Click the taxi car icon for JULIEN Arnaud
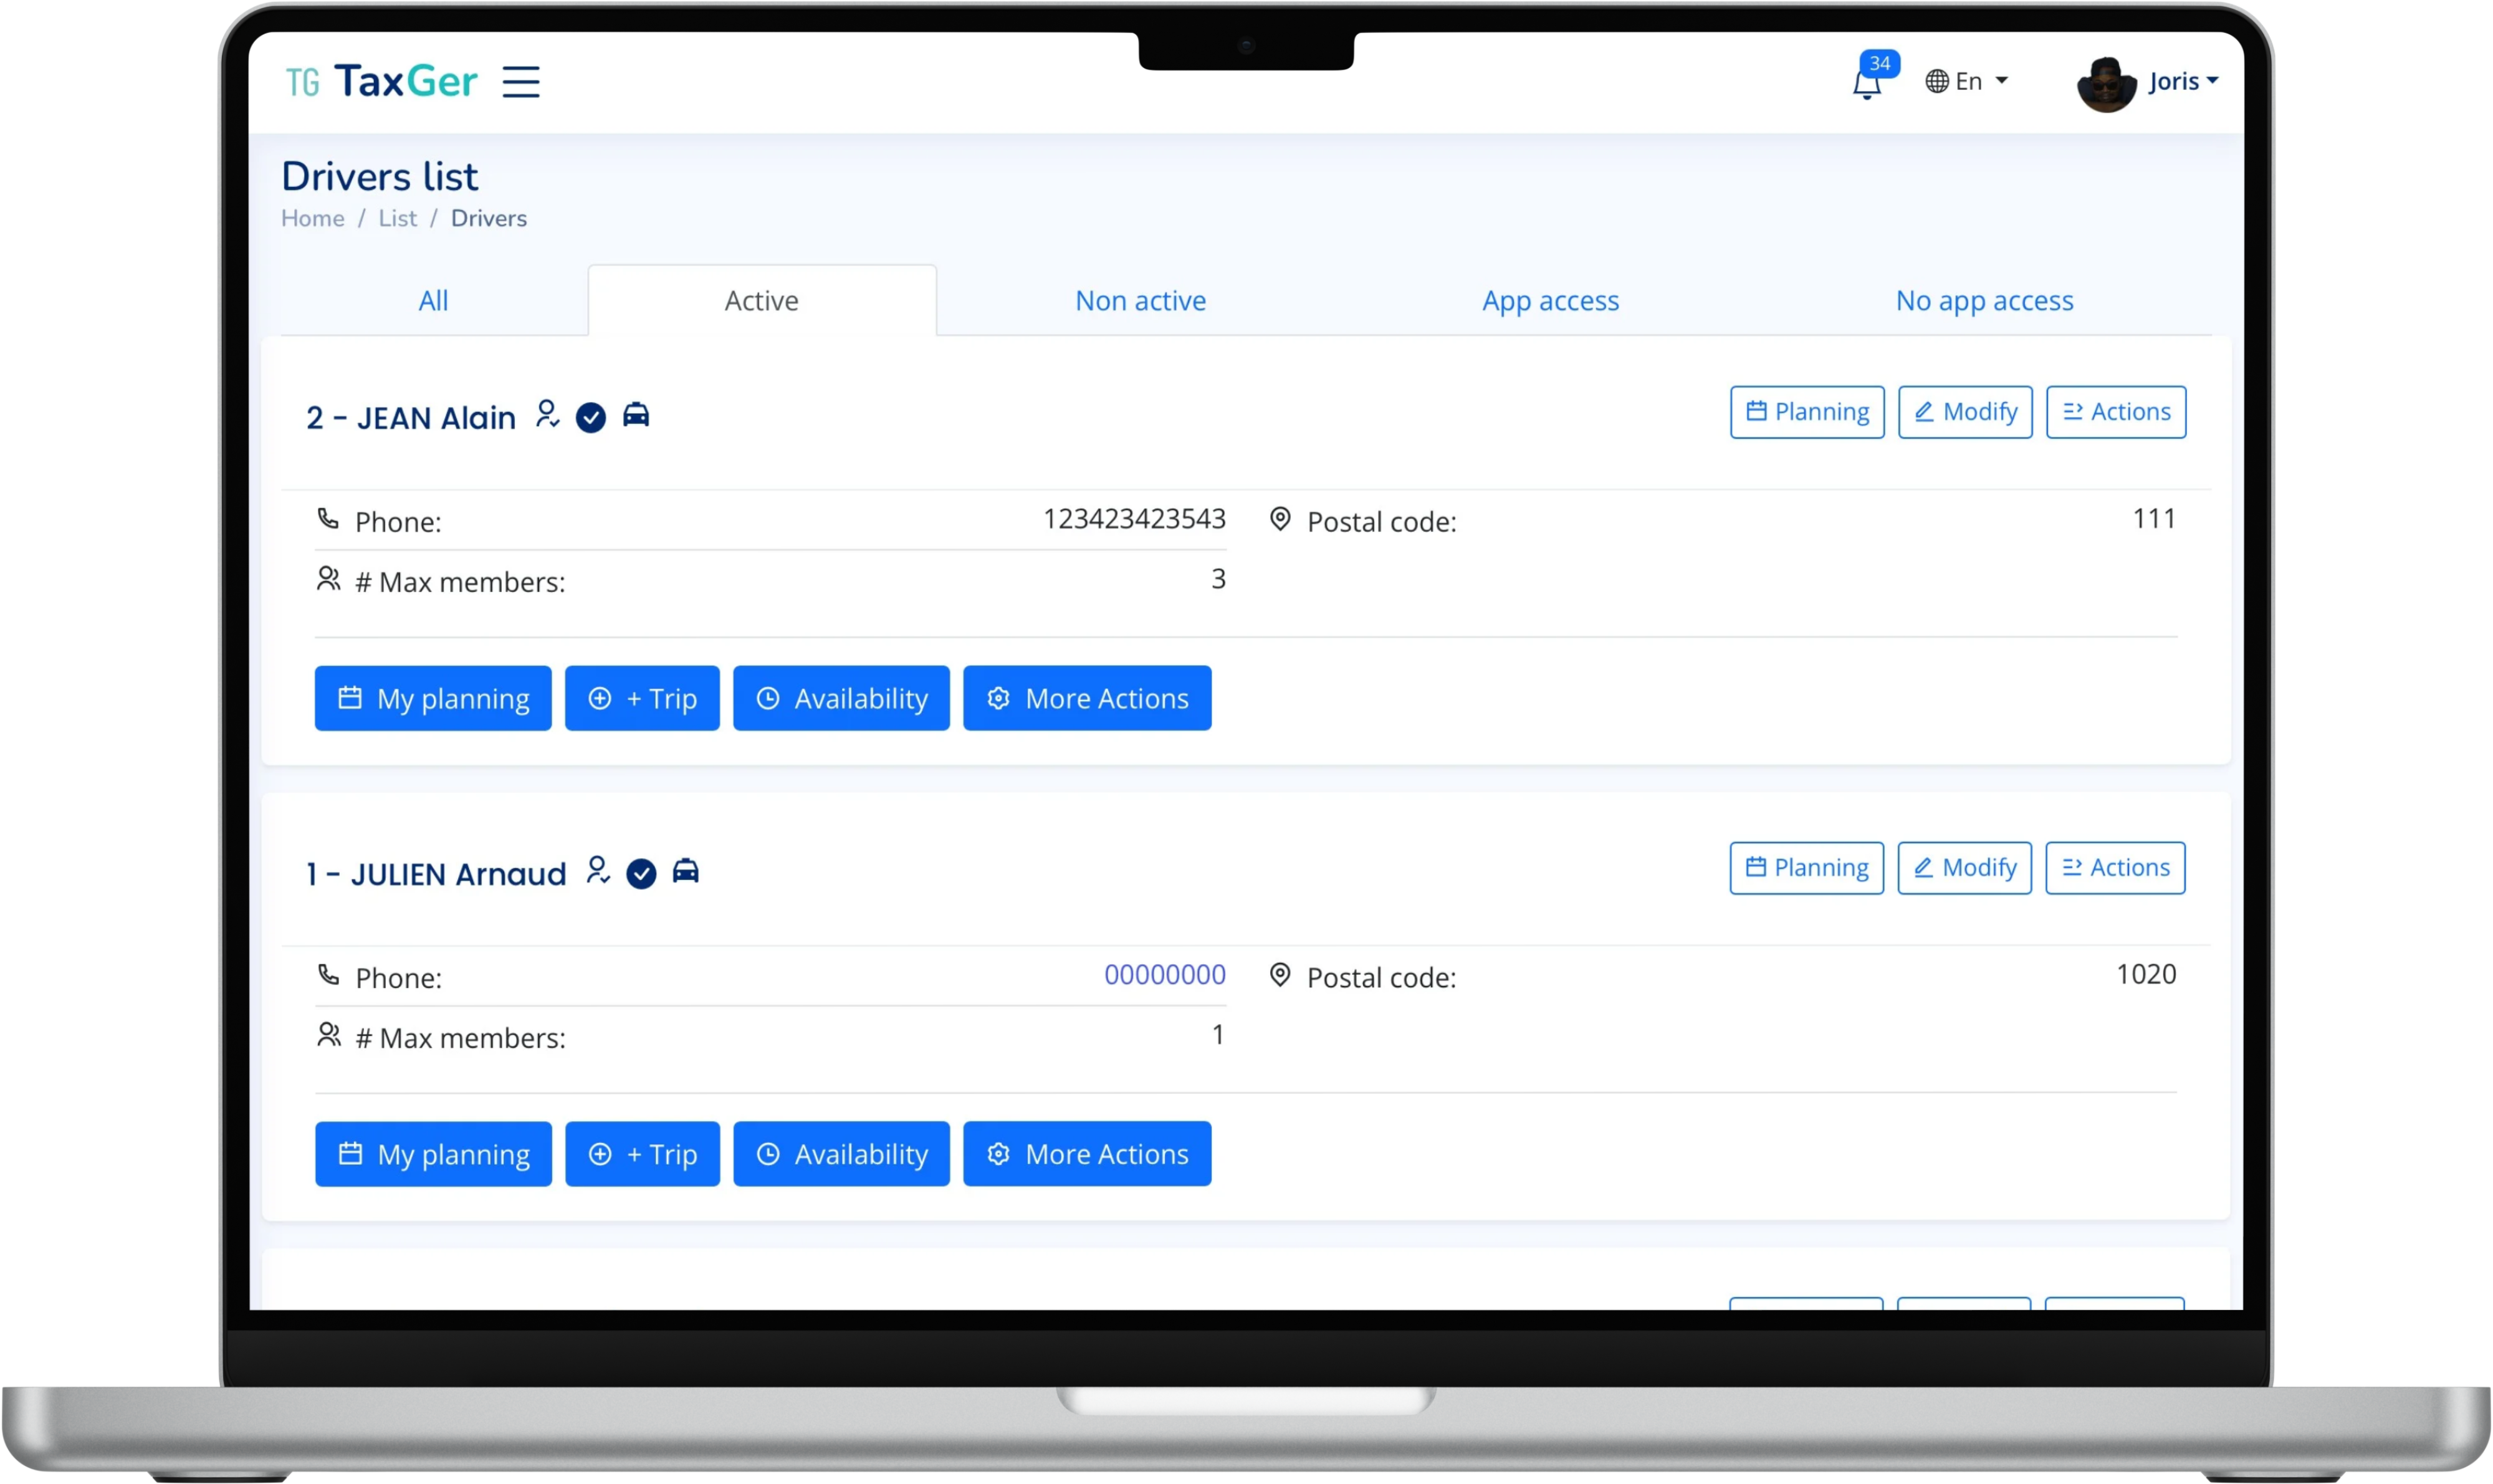 point(685,871)
